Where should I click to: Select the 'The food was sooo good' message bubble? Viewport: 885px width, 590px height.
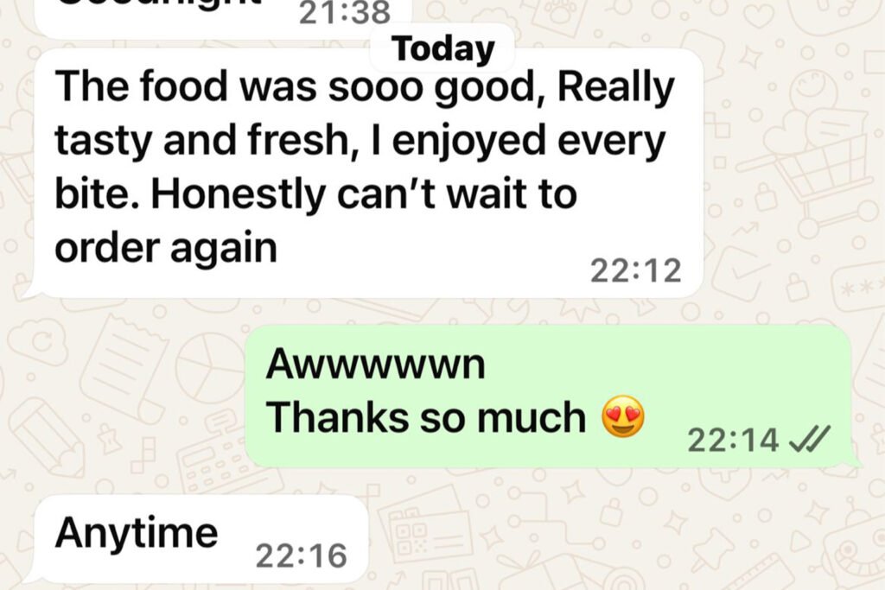click(366, 173)
